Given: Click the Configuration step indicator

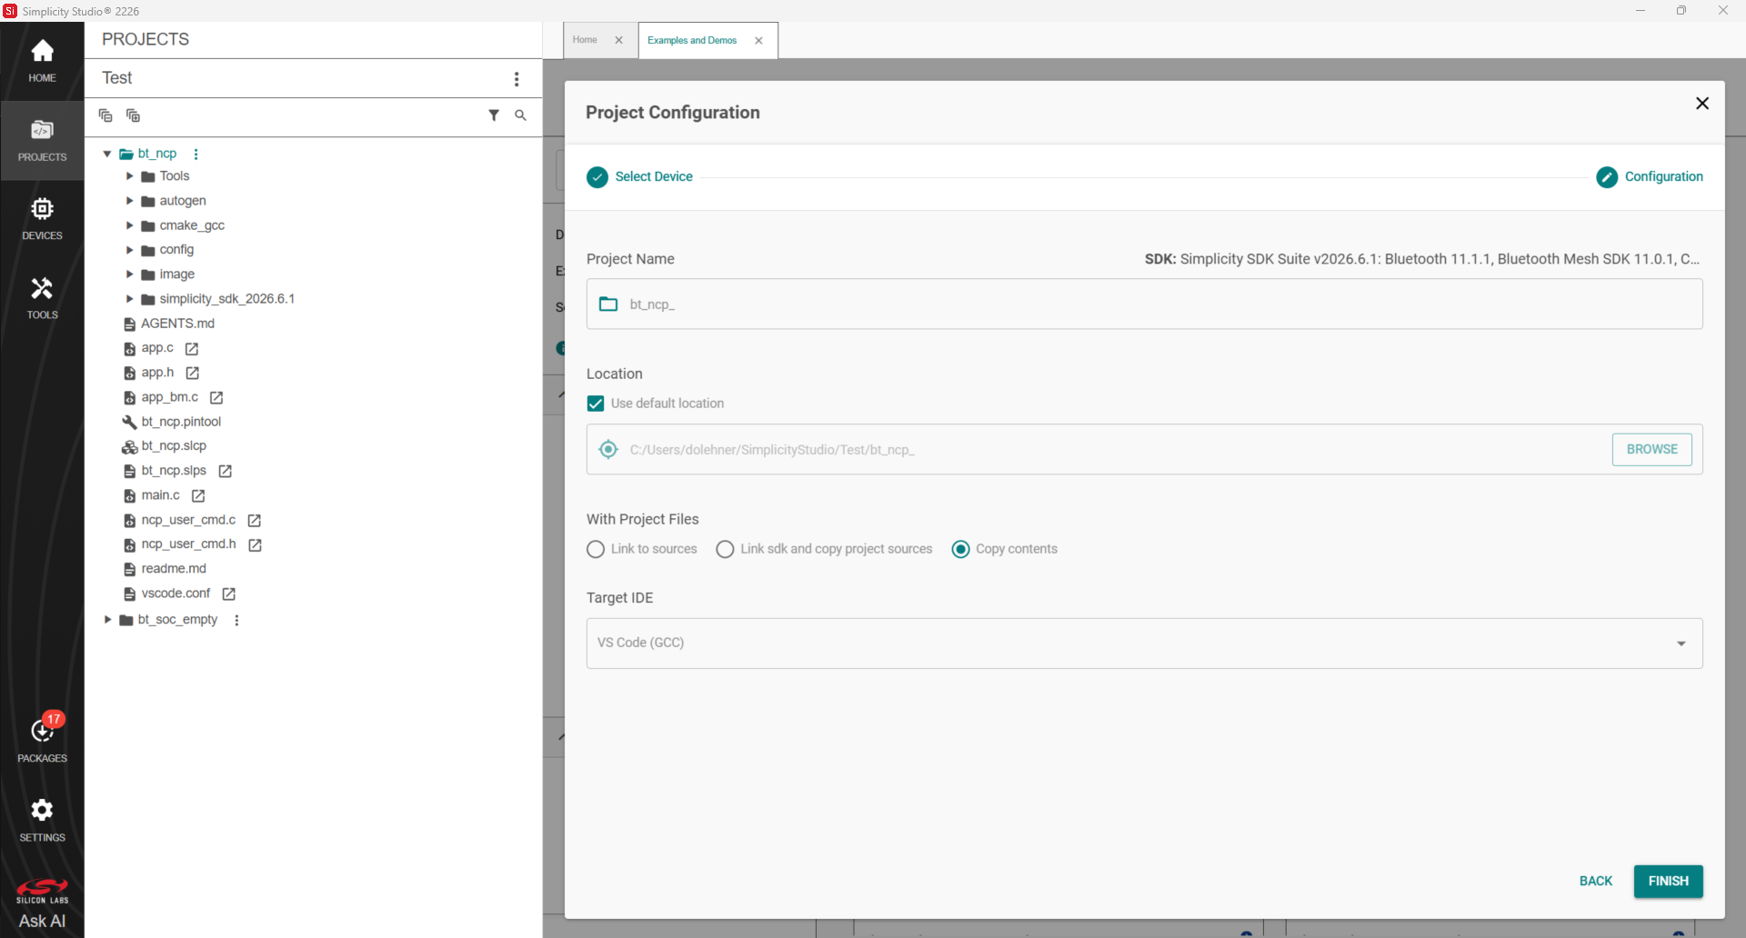Looking at the screenshot, I should pos(1650,176).
